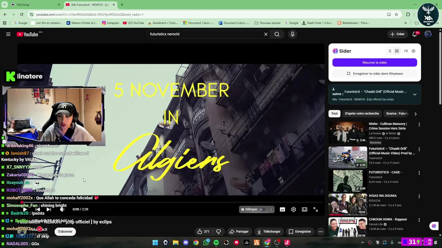442x248 pixels.
Task: Open the YouTube hamburger guide menu
Action: pos(8,34)
